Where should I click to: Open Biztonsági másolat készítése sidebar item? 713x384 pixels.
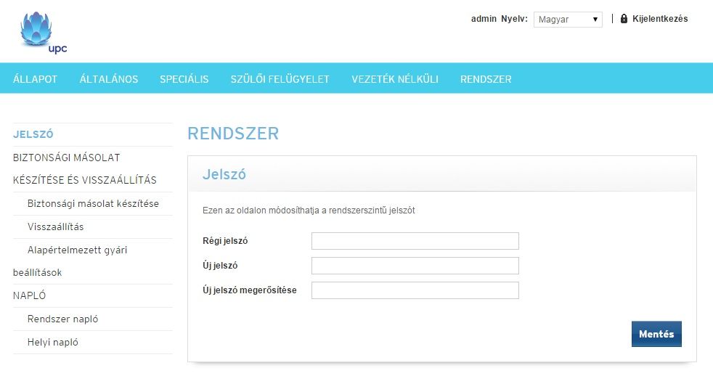[93, 203]
